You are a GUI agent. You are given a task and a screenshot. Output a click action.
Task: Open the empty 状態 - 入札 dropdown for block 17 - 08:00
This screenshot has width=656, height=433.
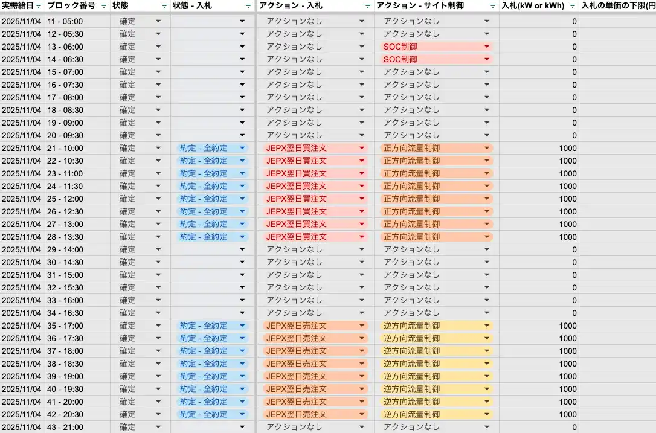point(242,97)
